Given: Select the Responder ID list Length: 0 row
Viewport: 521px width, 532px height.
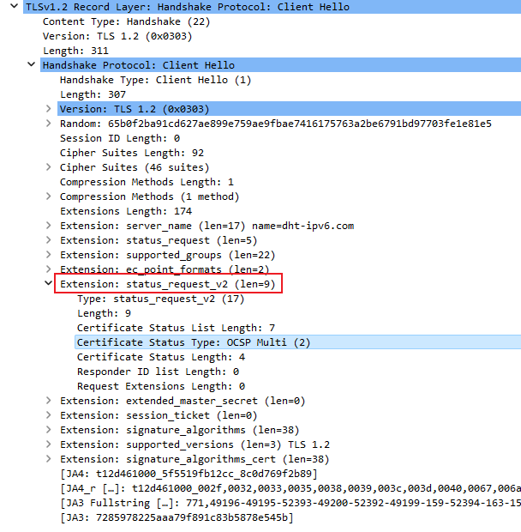Looking at the screenshot, I should coord(158,372).
